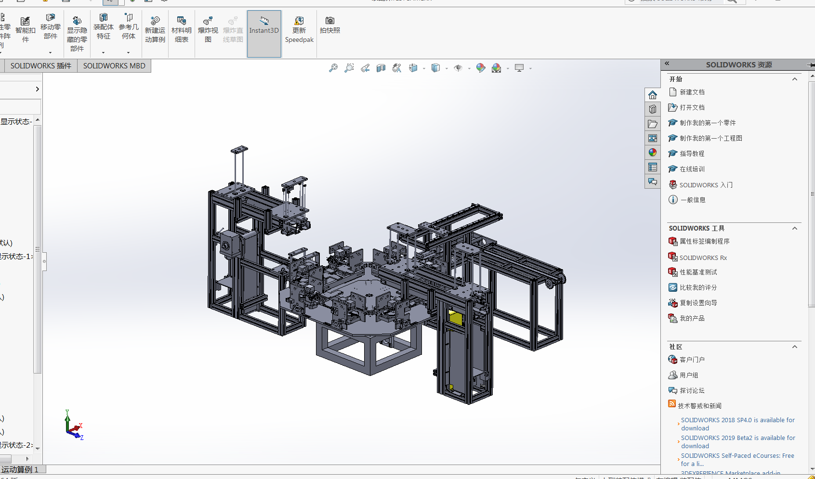Switch to the SOLIDWORKS MBD tab
The image size is (815, 479).
click(114, 66)
